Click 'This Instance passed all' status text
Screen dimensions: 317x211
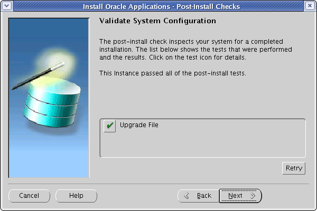tap(173, 73)
